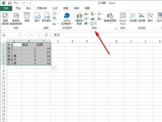Expand the Name Box dropdown arrow
The image size is (162, 122).
pyautogui.click(x=20, y=35)
